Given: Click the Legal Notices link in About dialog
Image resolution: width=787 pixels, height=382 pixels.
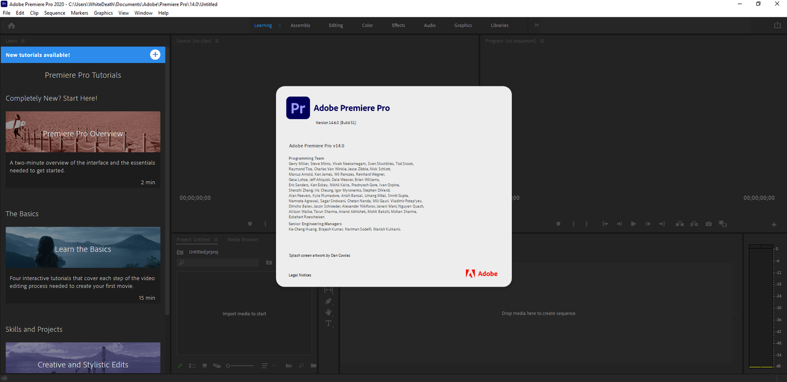Looking at the screenshot, I should pyautogui.click(x=300, y=275).
